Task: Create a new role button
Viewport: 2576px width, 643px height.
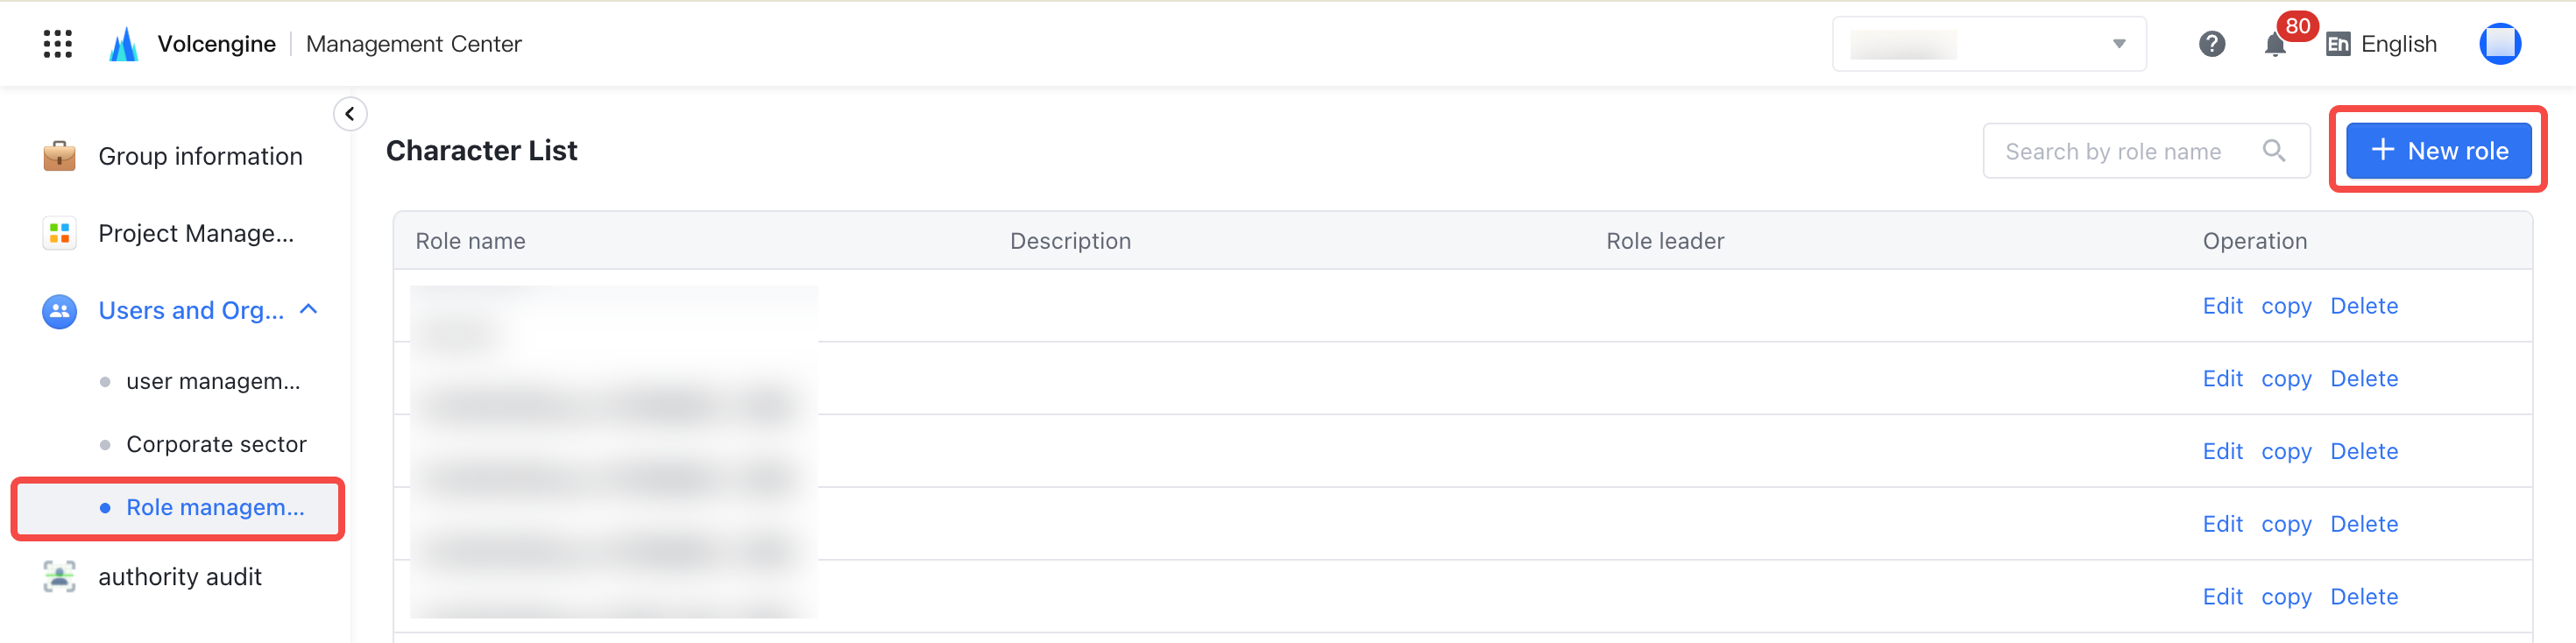Action: (x=2438, y=151)
